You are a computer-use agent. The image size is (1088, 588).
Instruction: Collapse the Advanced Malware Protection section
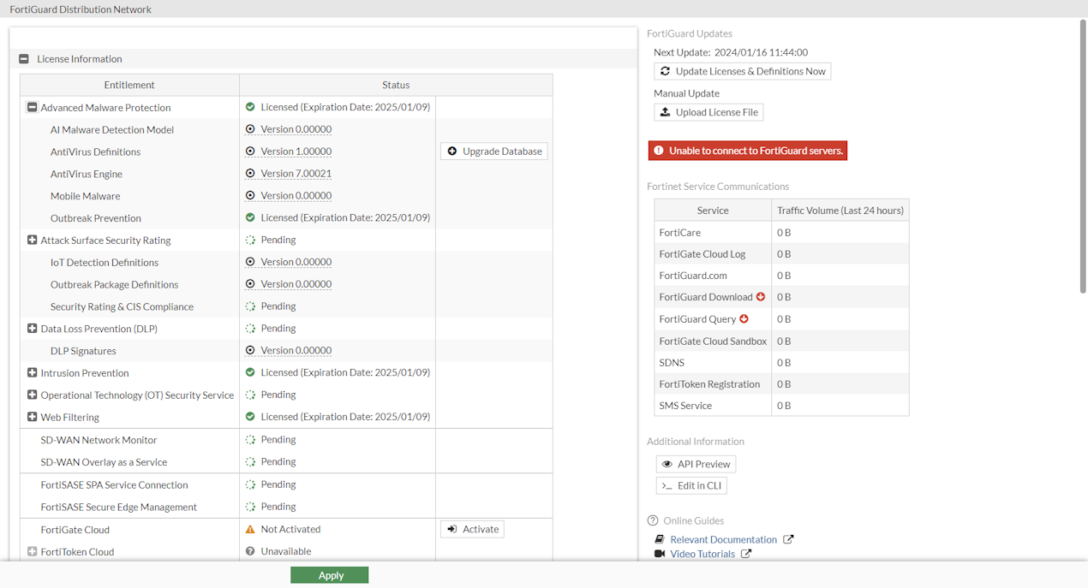[x=32, y=107]
